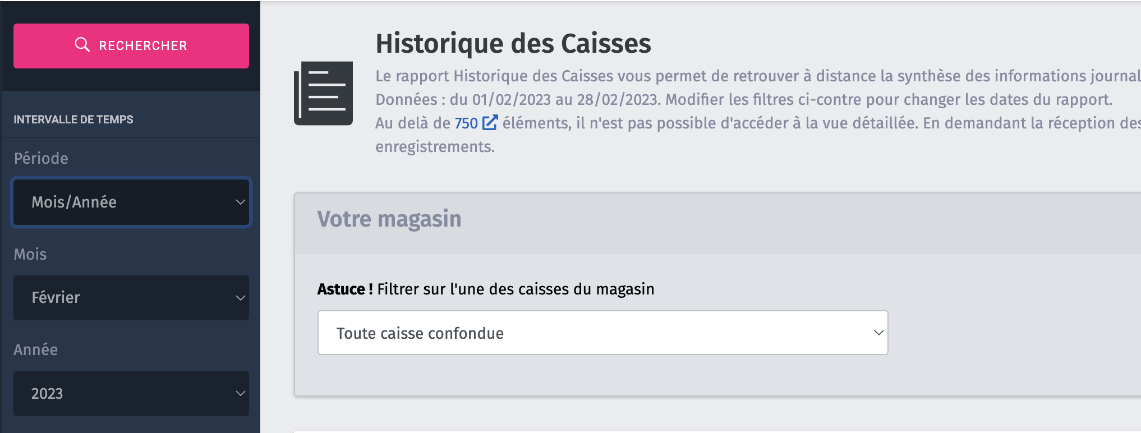Click the Astuce tip text
1141x433 pixels.
click(486, 289)
